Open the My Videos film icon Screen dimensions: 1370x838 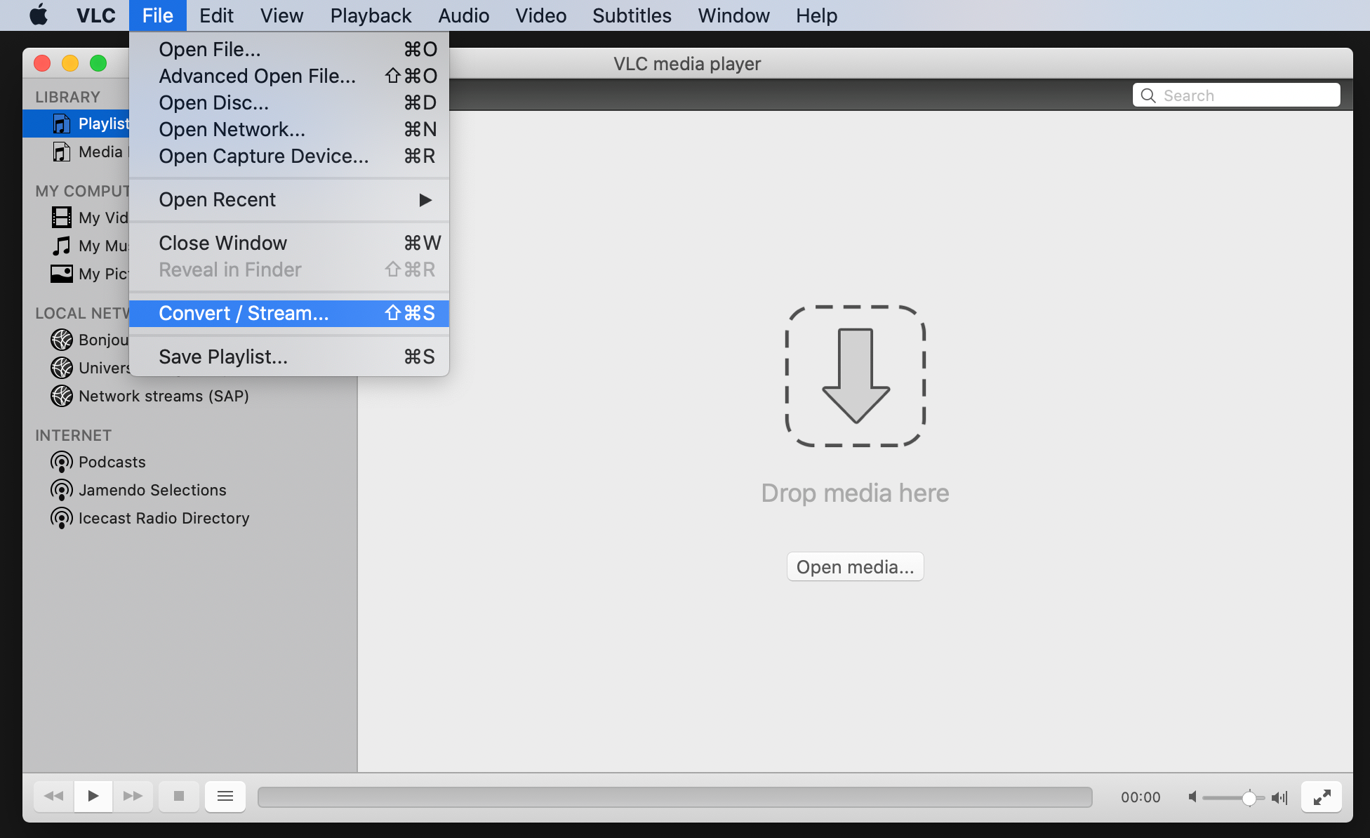pyautogui.click(x=62, y=218)
